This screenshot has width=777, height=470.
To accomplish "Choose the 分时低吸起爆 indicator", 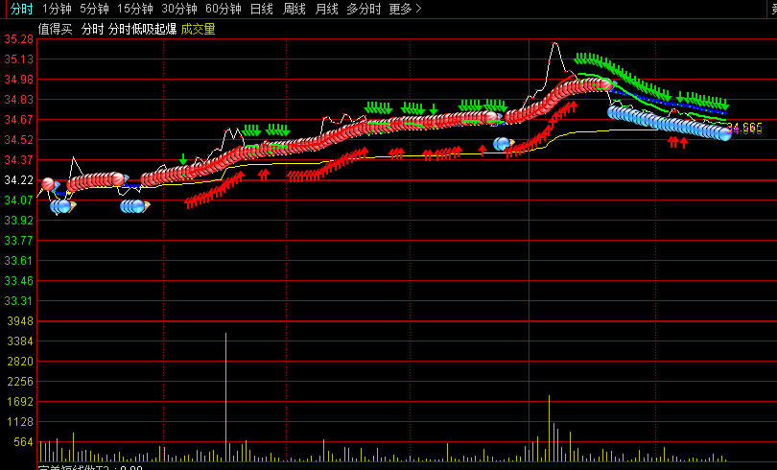I will [x=142, y=29].
